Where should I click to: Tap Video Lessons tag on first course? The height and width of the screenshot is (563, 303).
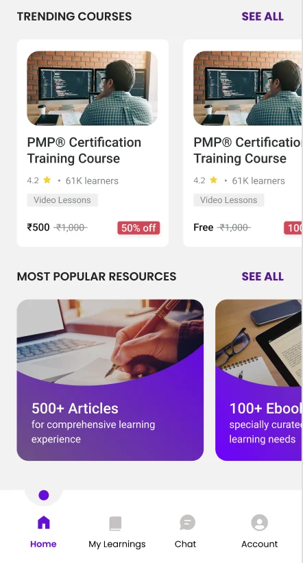pos(62,200)
